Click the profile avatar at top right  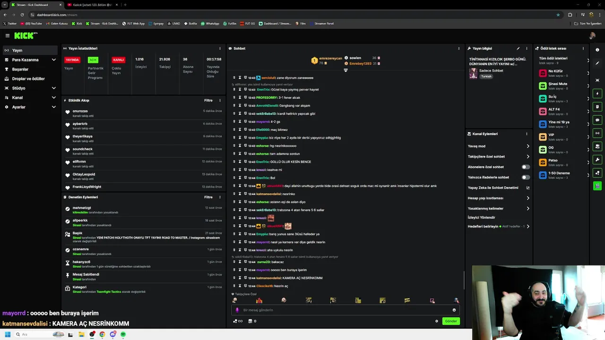[592, 36]
